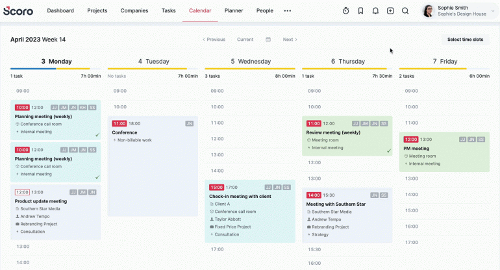Click the quick add plus icon
The height and width of the screenshot is (270, 500).
pyautogui.click(x=390, y=11)
